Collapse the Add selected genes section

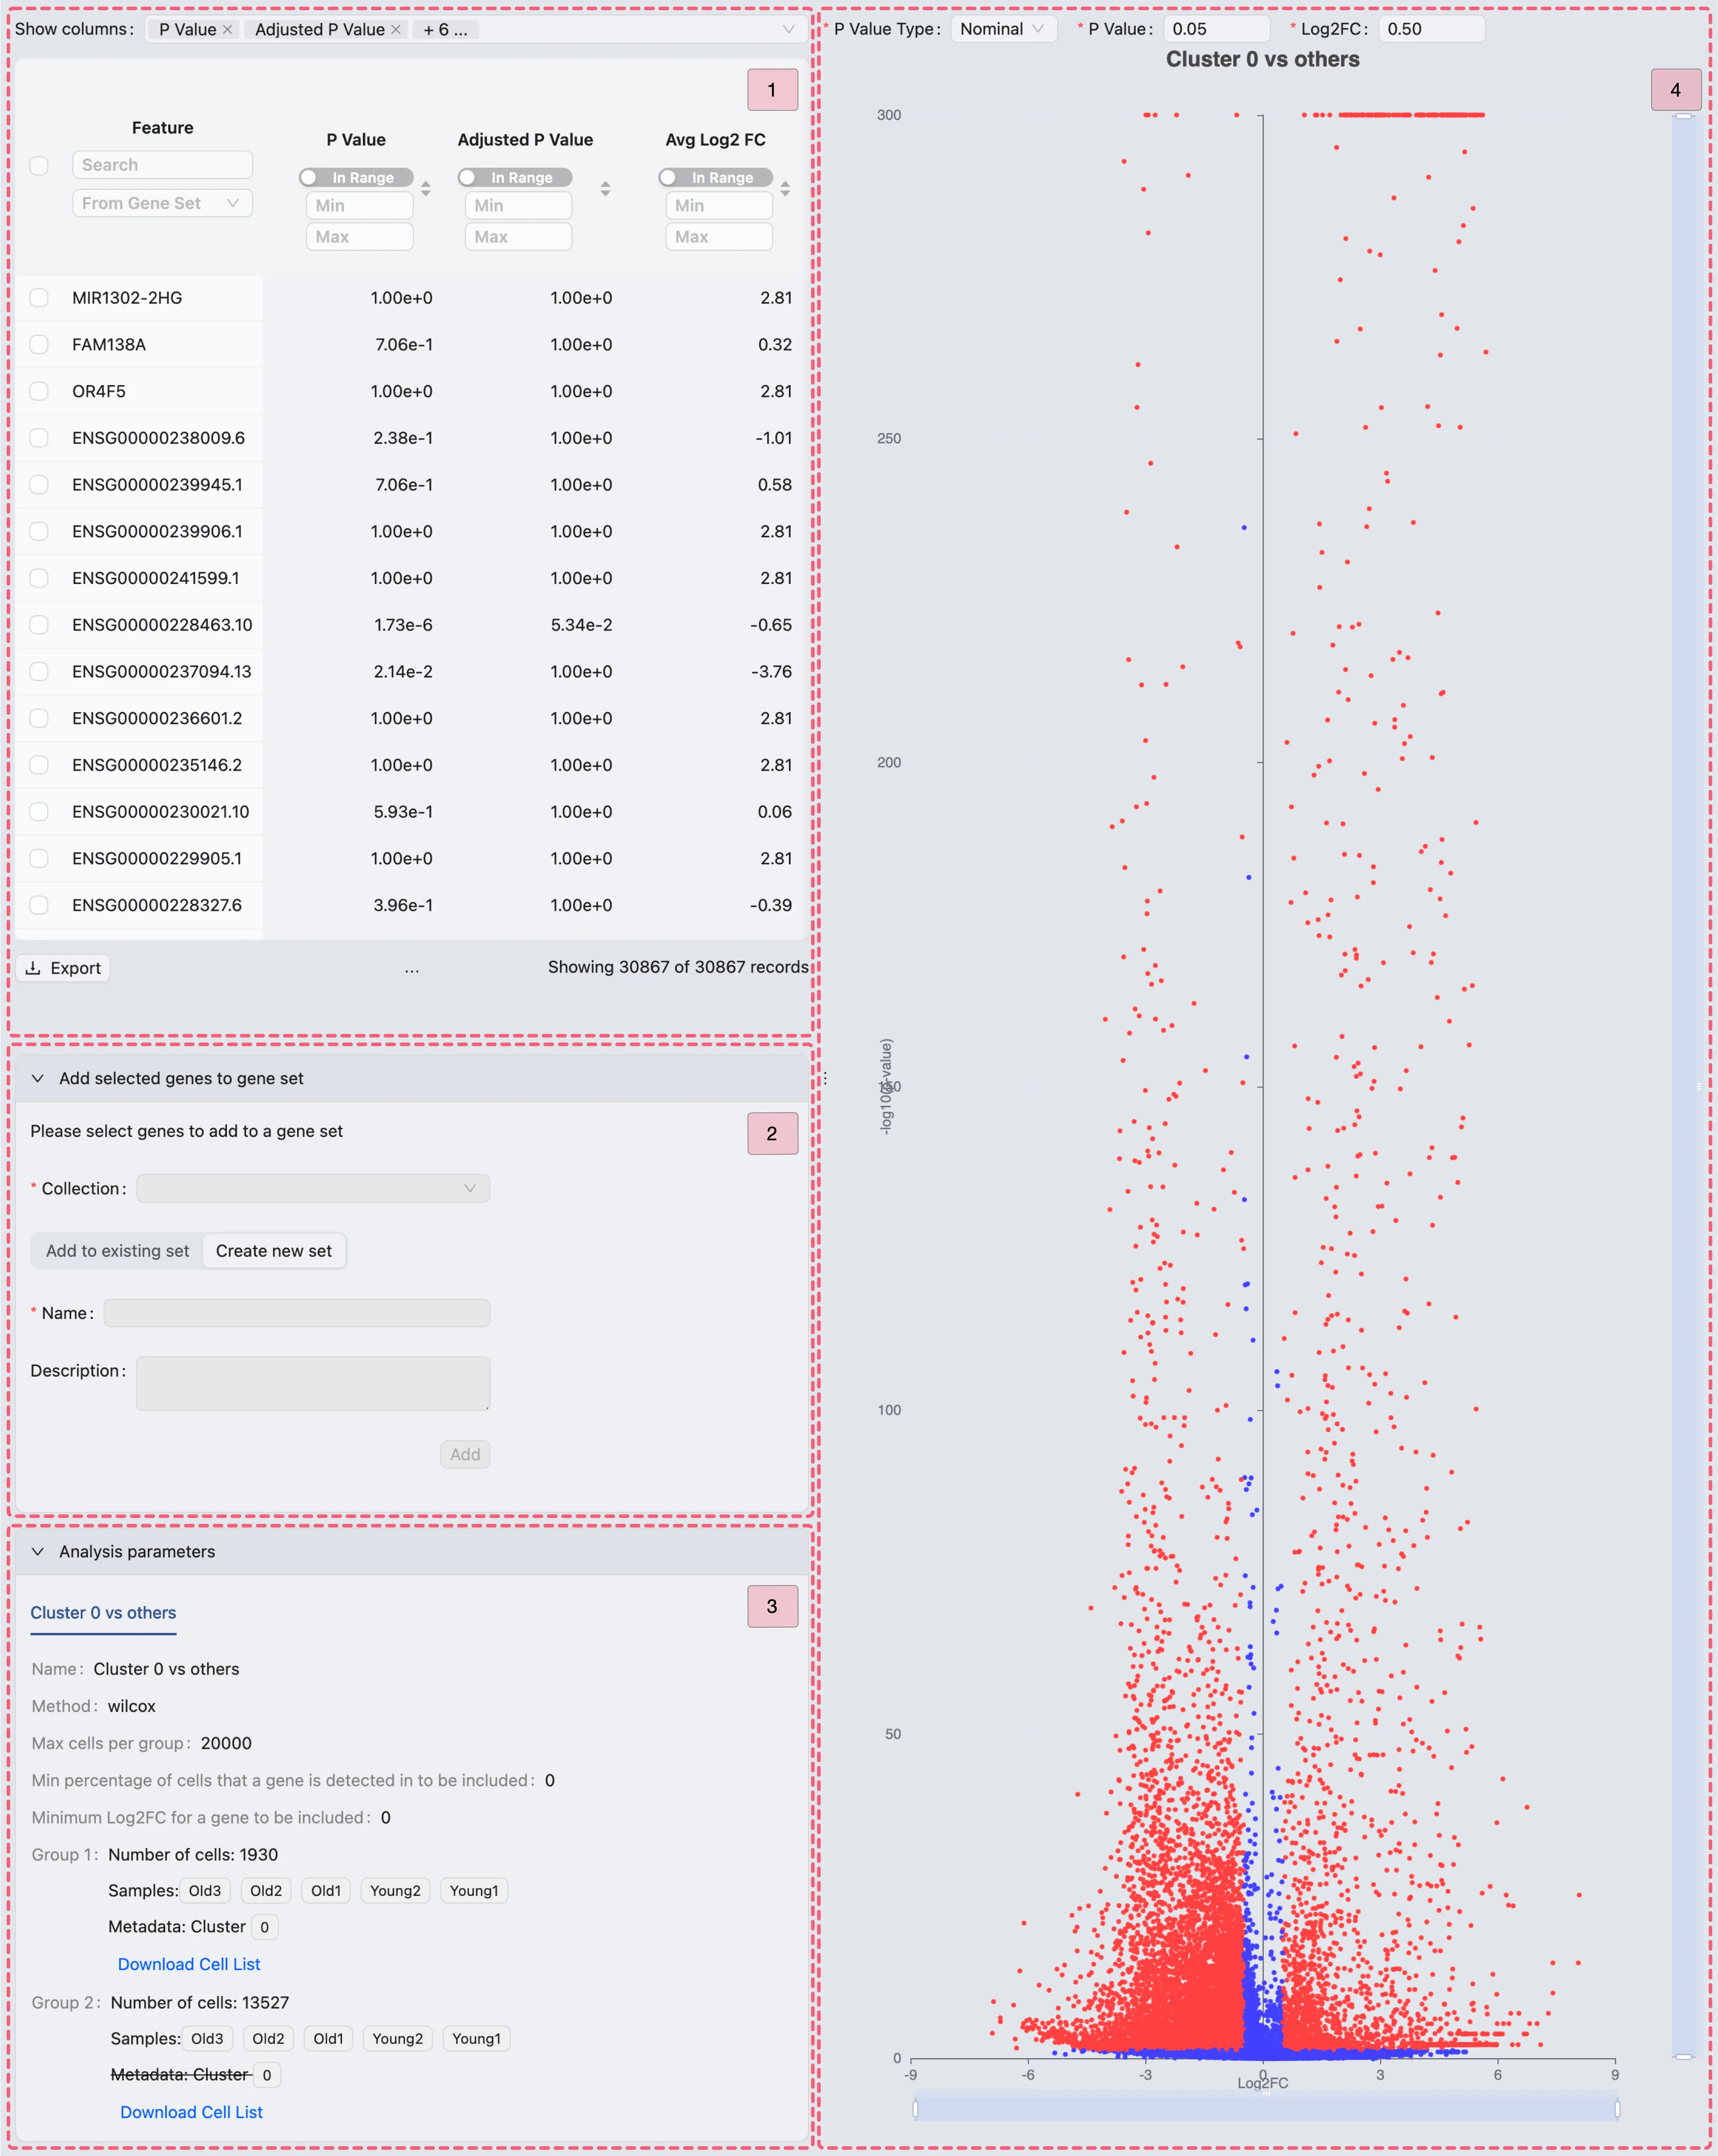(x=38, y=1078)
